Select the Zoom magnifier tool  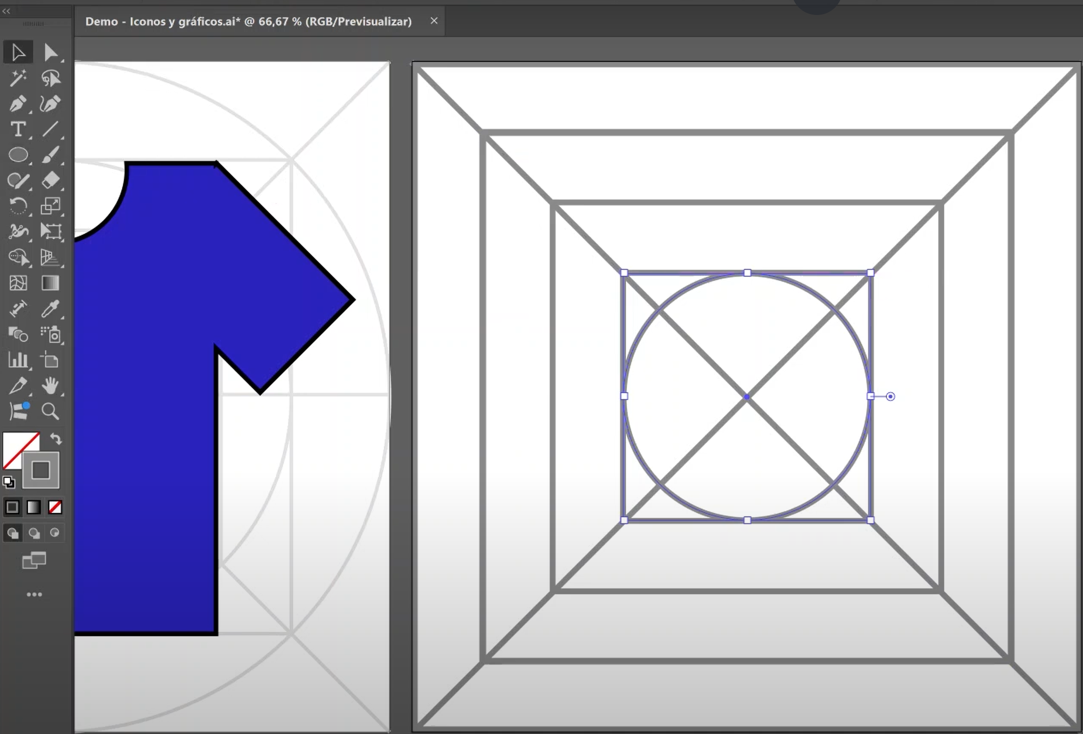(x=50, y=411)
